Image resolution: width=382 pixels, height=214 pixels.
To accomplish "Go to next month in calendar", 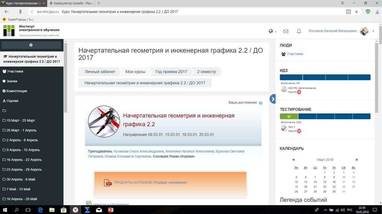I will pos(357,160).
